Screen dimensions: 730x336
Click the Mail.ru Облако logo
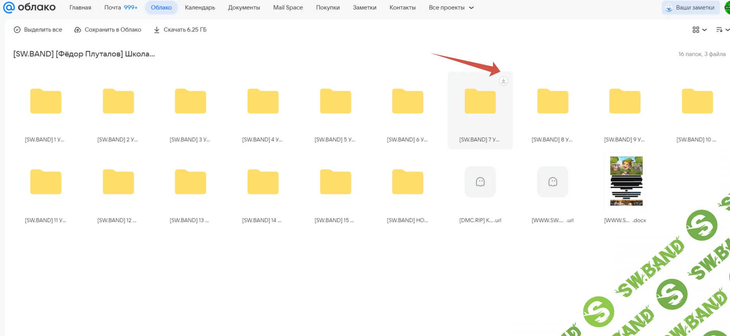(x=29, y=7)
